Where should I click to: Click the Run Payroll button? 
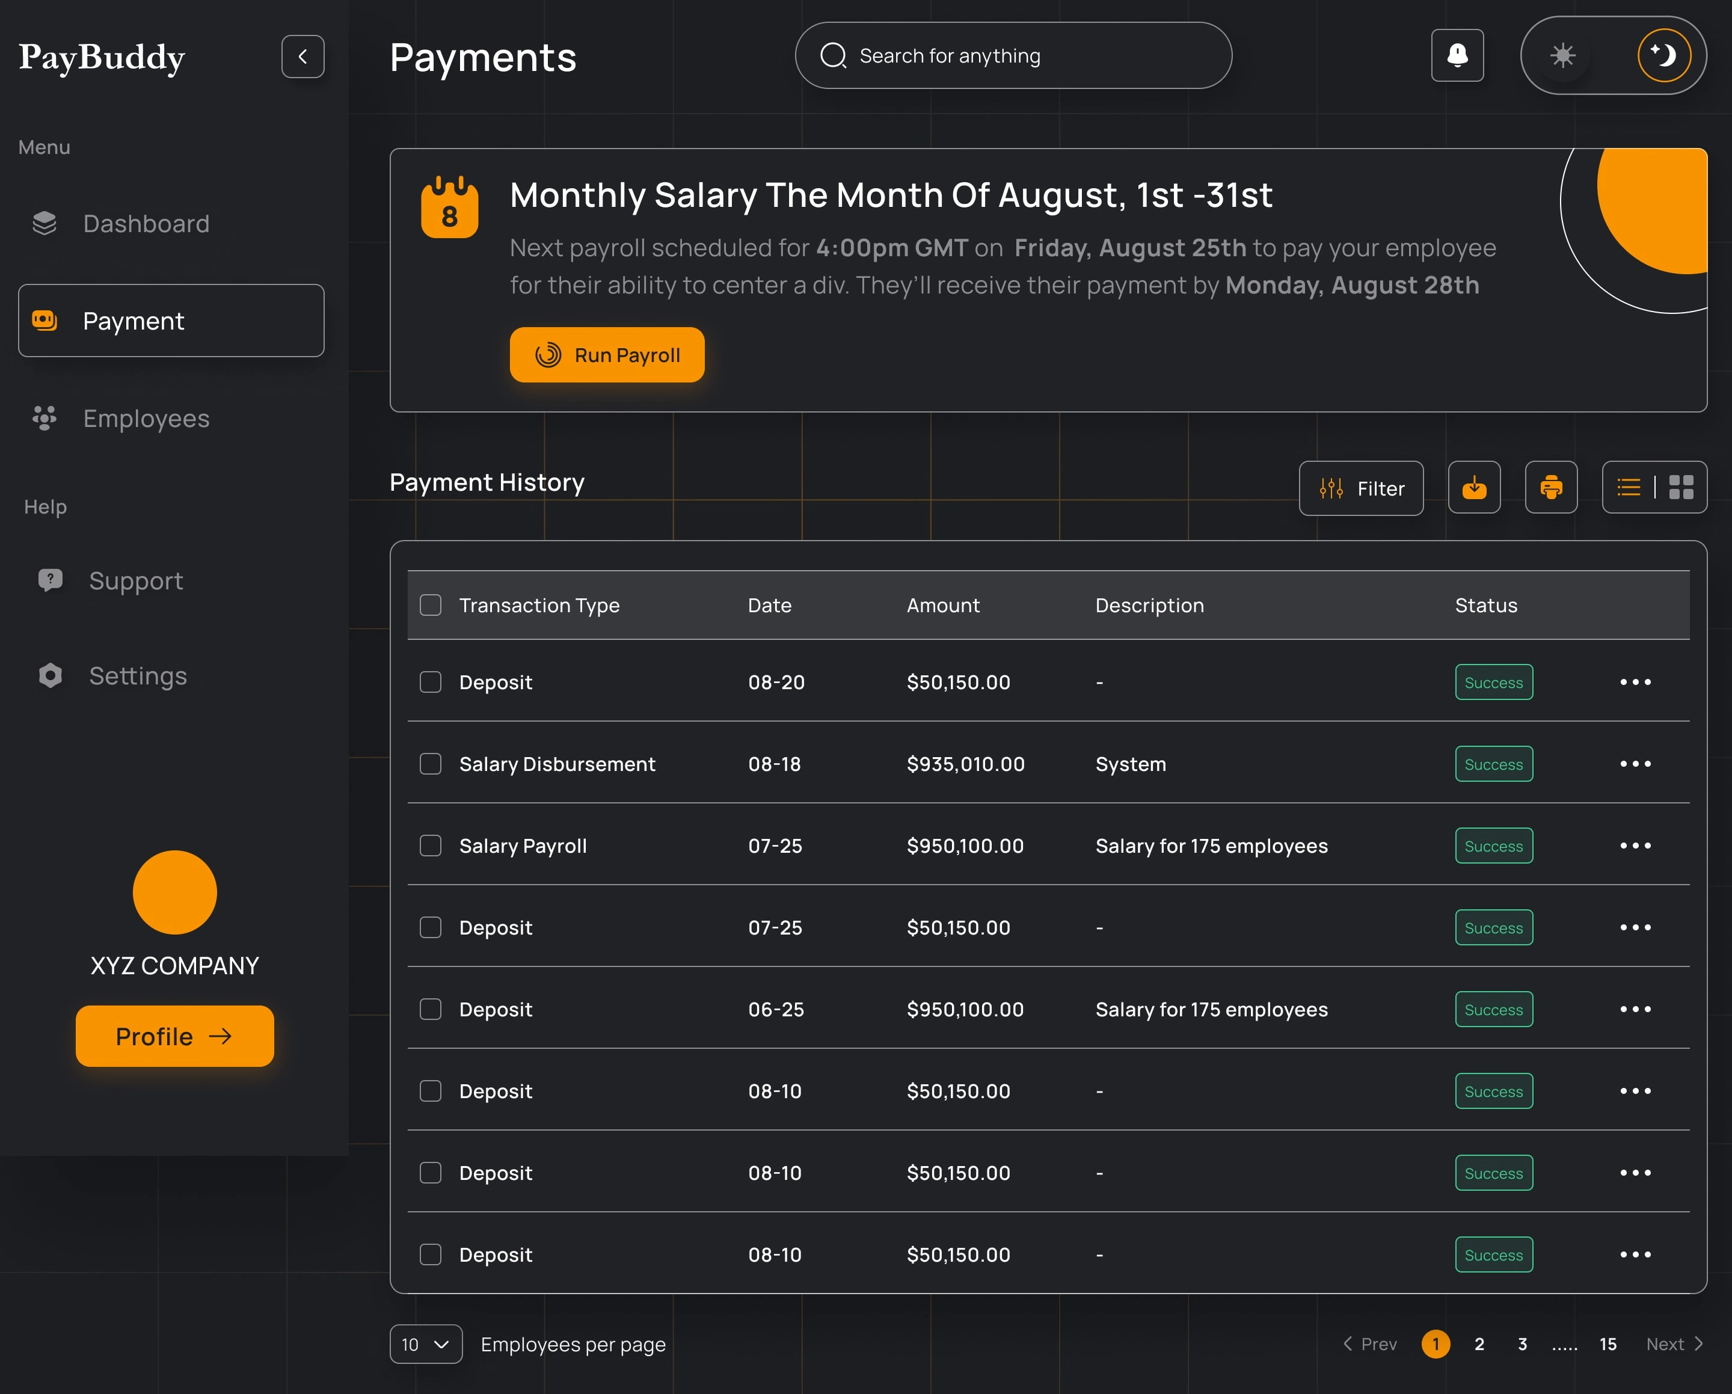610,354
